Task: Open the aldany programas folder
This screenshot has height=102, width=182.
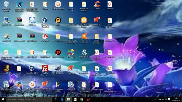Action: (x=84, y=87)
